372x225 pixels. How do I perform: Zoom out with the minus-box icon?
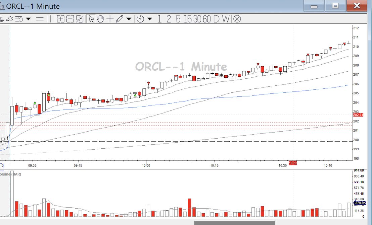coord(70,19)
